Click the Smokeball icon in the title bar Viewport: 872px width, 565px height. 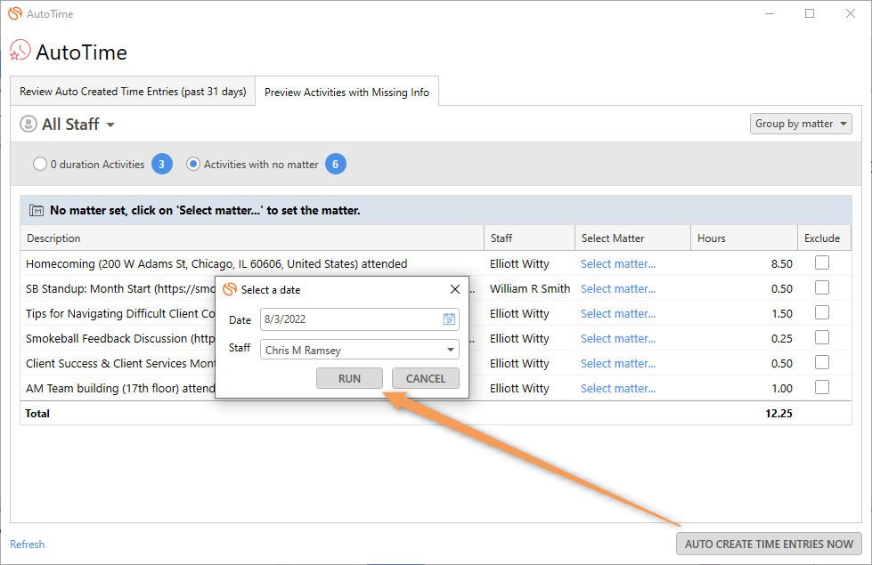[x=15, y=13]
